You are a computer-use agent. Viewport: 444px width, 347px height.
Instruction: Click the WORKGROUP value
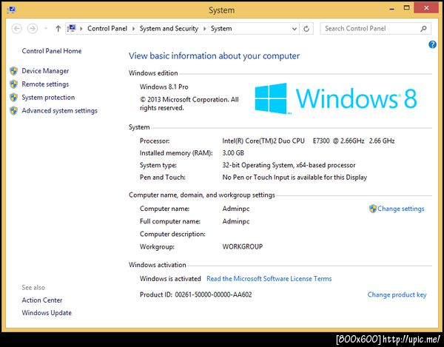pyautogui.click(x=243, y=246)
